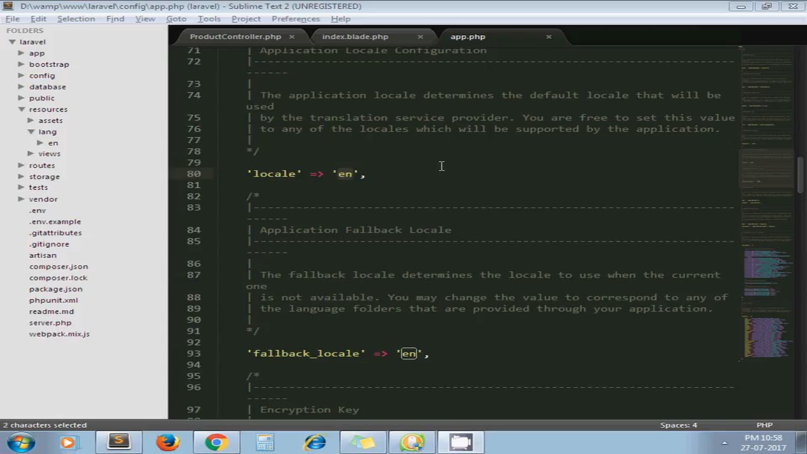The width and height of the screenshot is (807, 454).
Task: Collapse the laravel root folder
Action: (x=12, y=42)
